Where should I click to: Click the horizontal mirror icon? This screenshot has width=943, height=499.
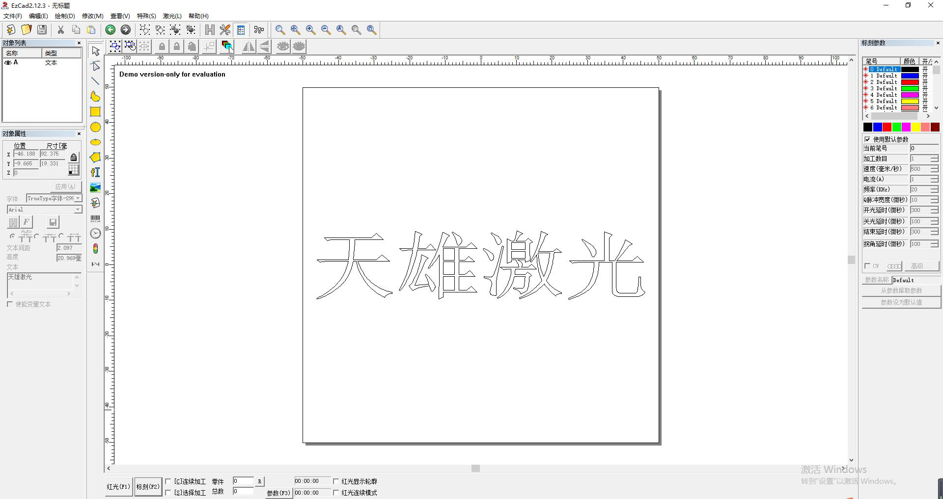click(x=249, y=47)
